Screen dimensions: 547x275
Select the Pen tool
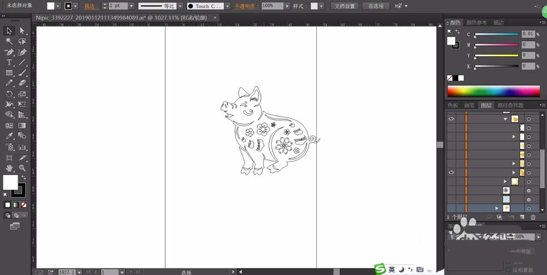point(9,52)
